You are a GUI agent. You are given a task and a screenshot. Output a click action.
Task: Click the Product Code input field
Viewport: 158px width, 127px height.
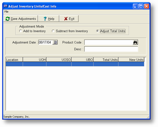[109, 42]
